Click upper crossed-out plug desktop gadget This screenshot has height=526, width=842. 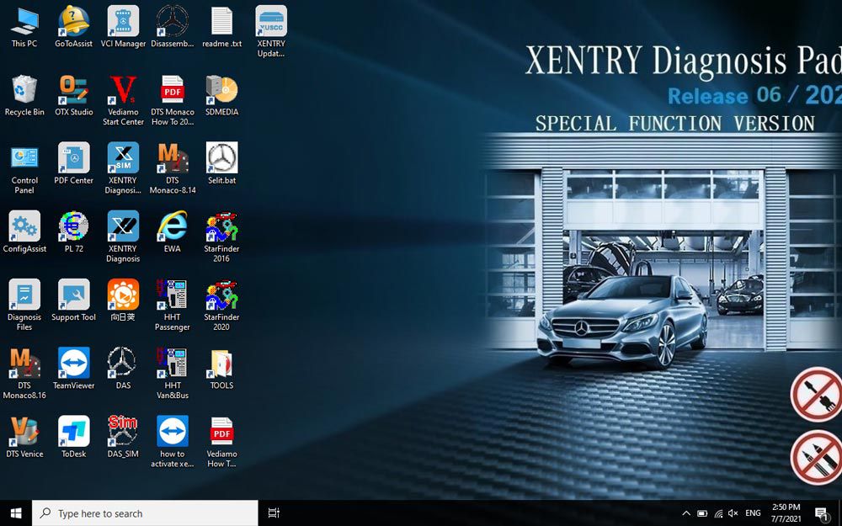pos(816,395)
